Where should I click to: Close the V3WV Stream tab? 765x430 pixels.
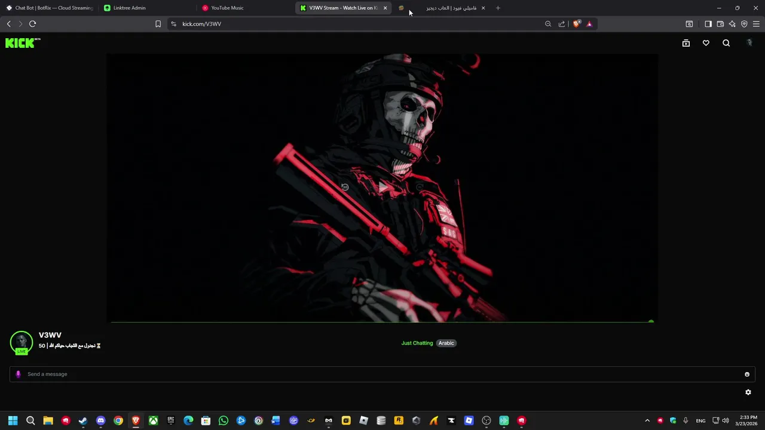(385, 8)
